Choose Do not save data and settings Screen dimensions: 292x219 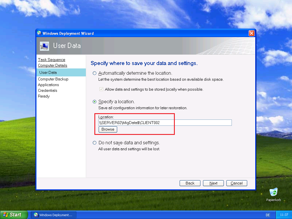click(95, 143)
